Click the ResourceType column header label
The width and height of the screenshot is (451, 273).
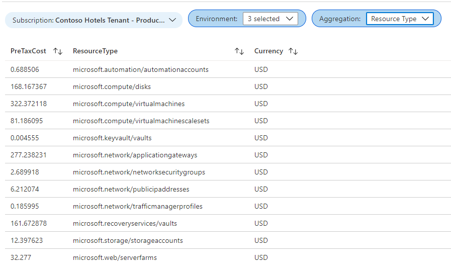tap(95, 51)
